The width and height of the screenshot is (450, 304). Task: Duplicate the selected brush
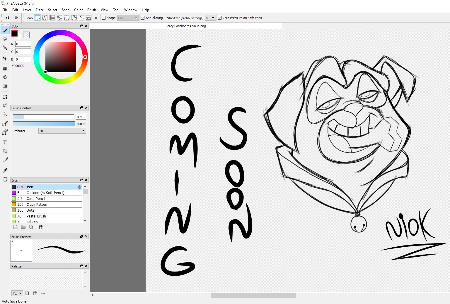(31, 227)
